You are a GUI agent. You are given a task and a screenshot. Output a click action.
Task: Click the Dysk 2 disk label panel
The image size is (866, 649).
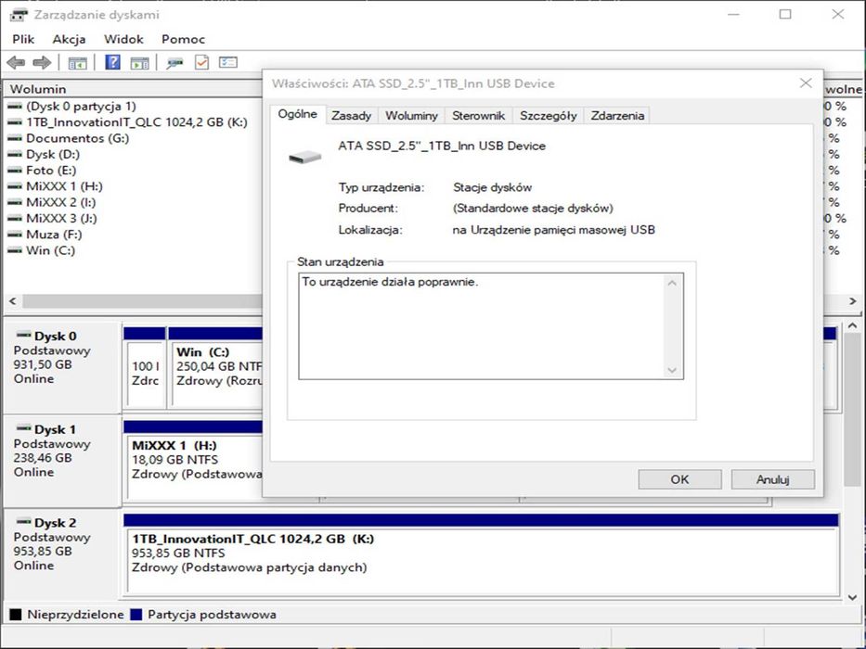click(62, 554)
